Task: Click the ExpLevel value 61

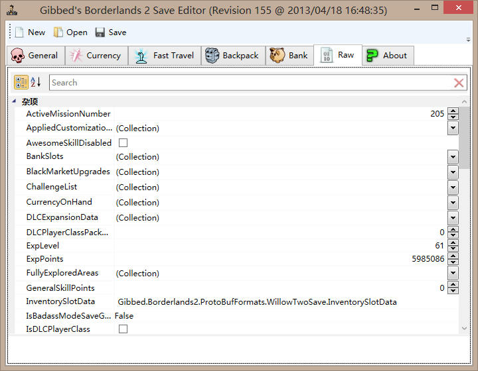Action: click(x=439, y=245)
